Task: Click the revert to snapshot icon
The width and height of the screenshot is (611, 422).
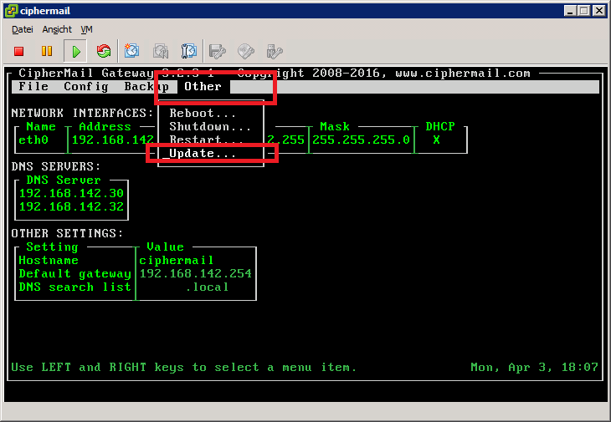Action: coord(161,52)
